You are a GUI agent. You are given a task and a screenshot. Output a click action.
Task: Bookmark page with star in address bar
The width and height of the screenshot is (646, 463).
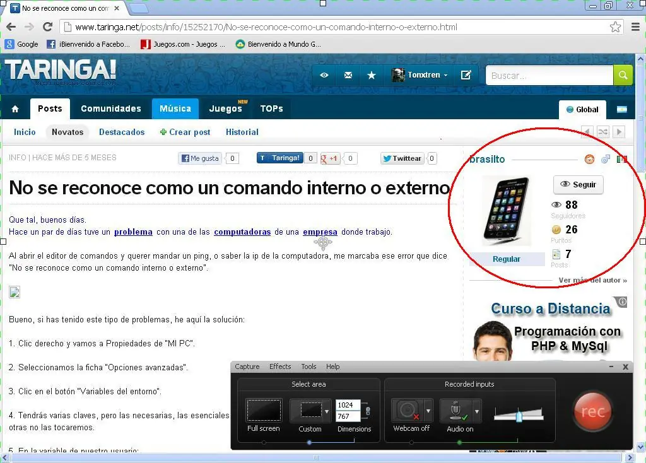coord(615,27)
